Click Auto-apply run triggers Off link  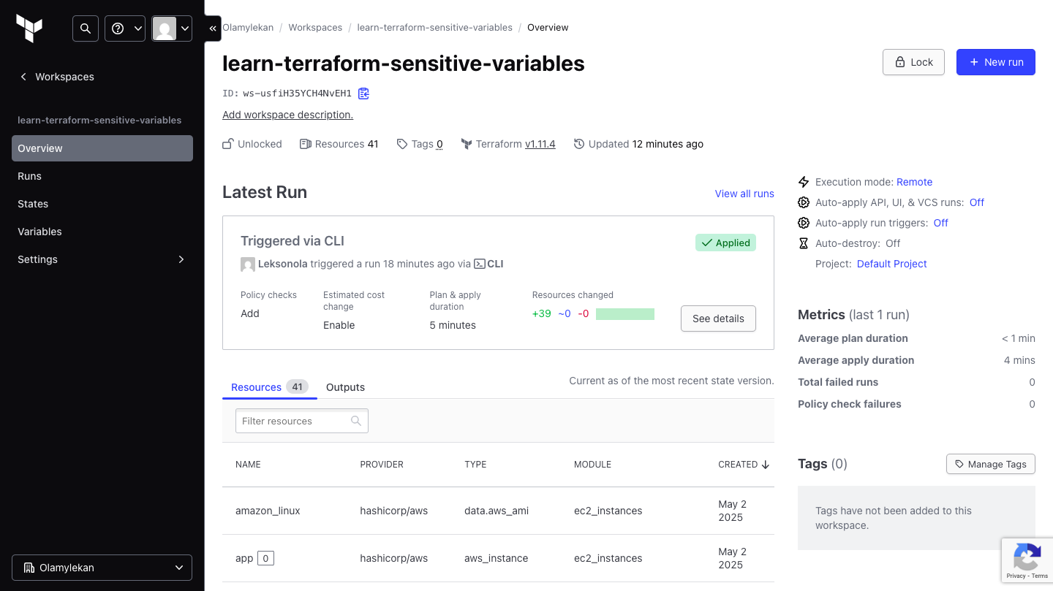click(940, 223)
